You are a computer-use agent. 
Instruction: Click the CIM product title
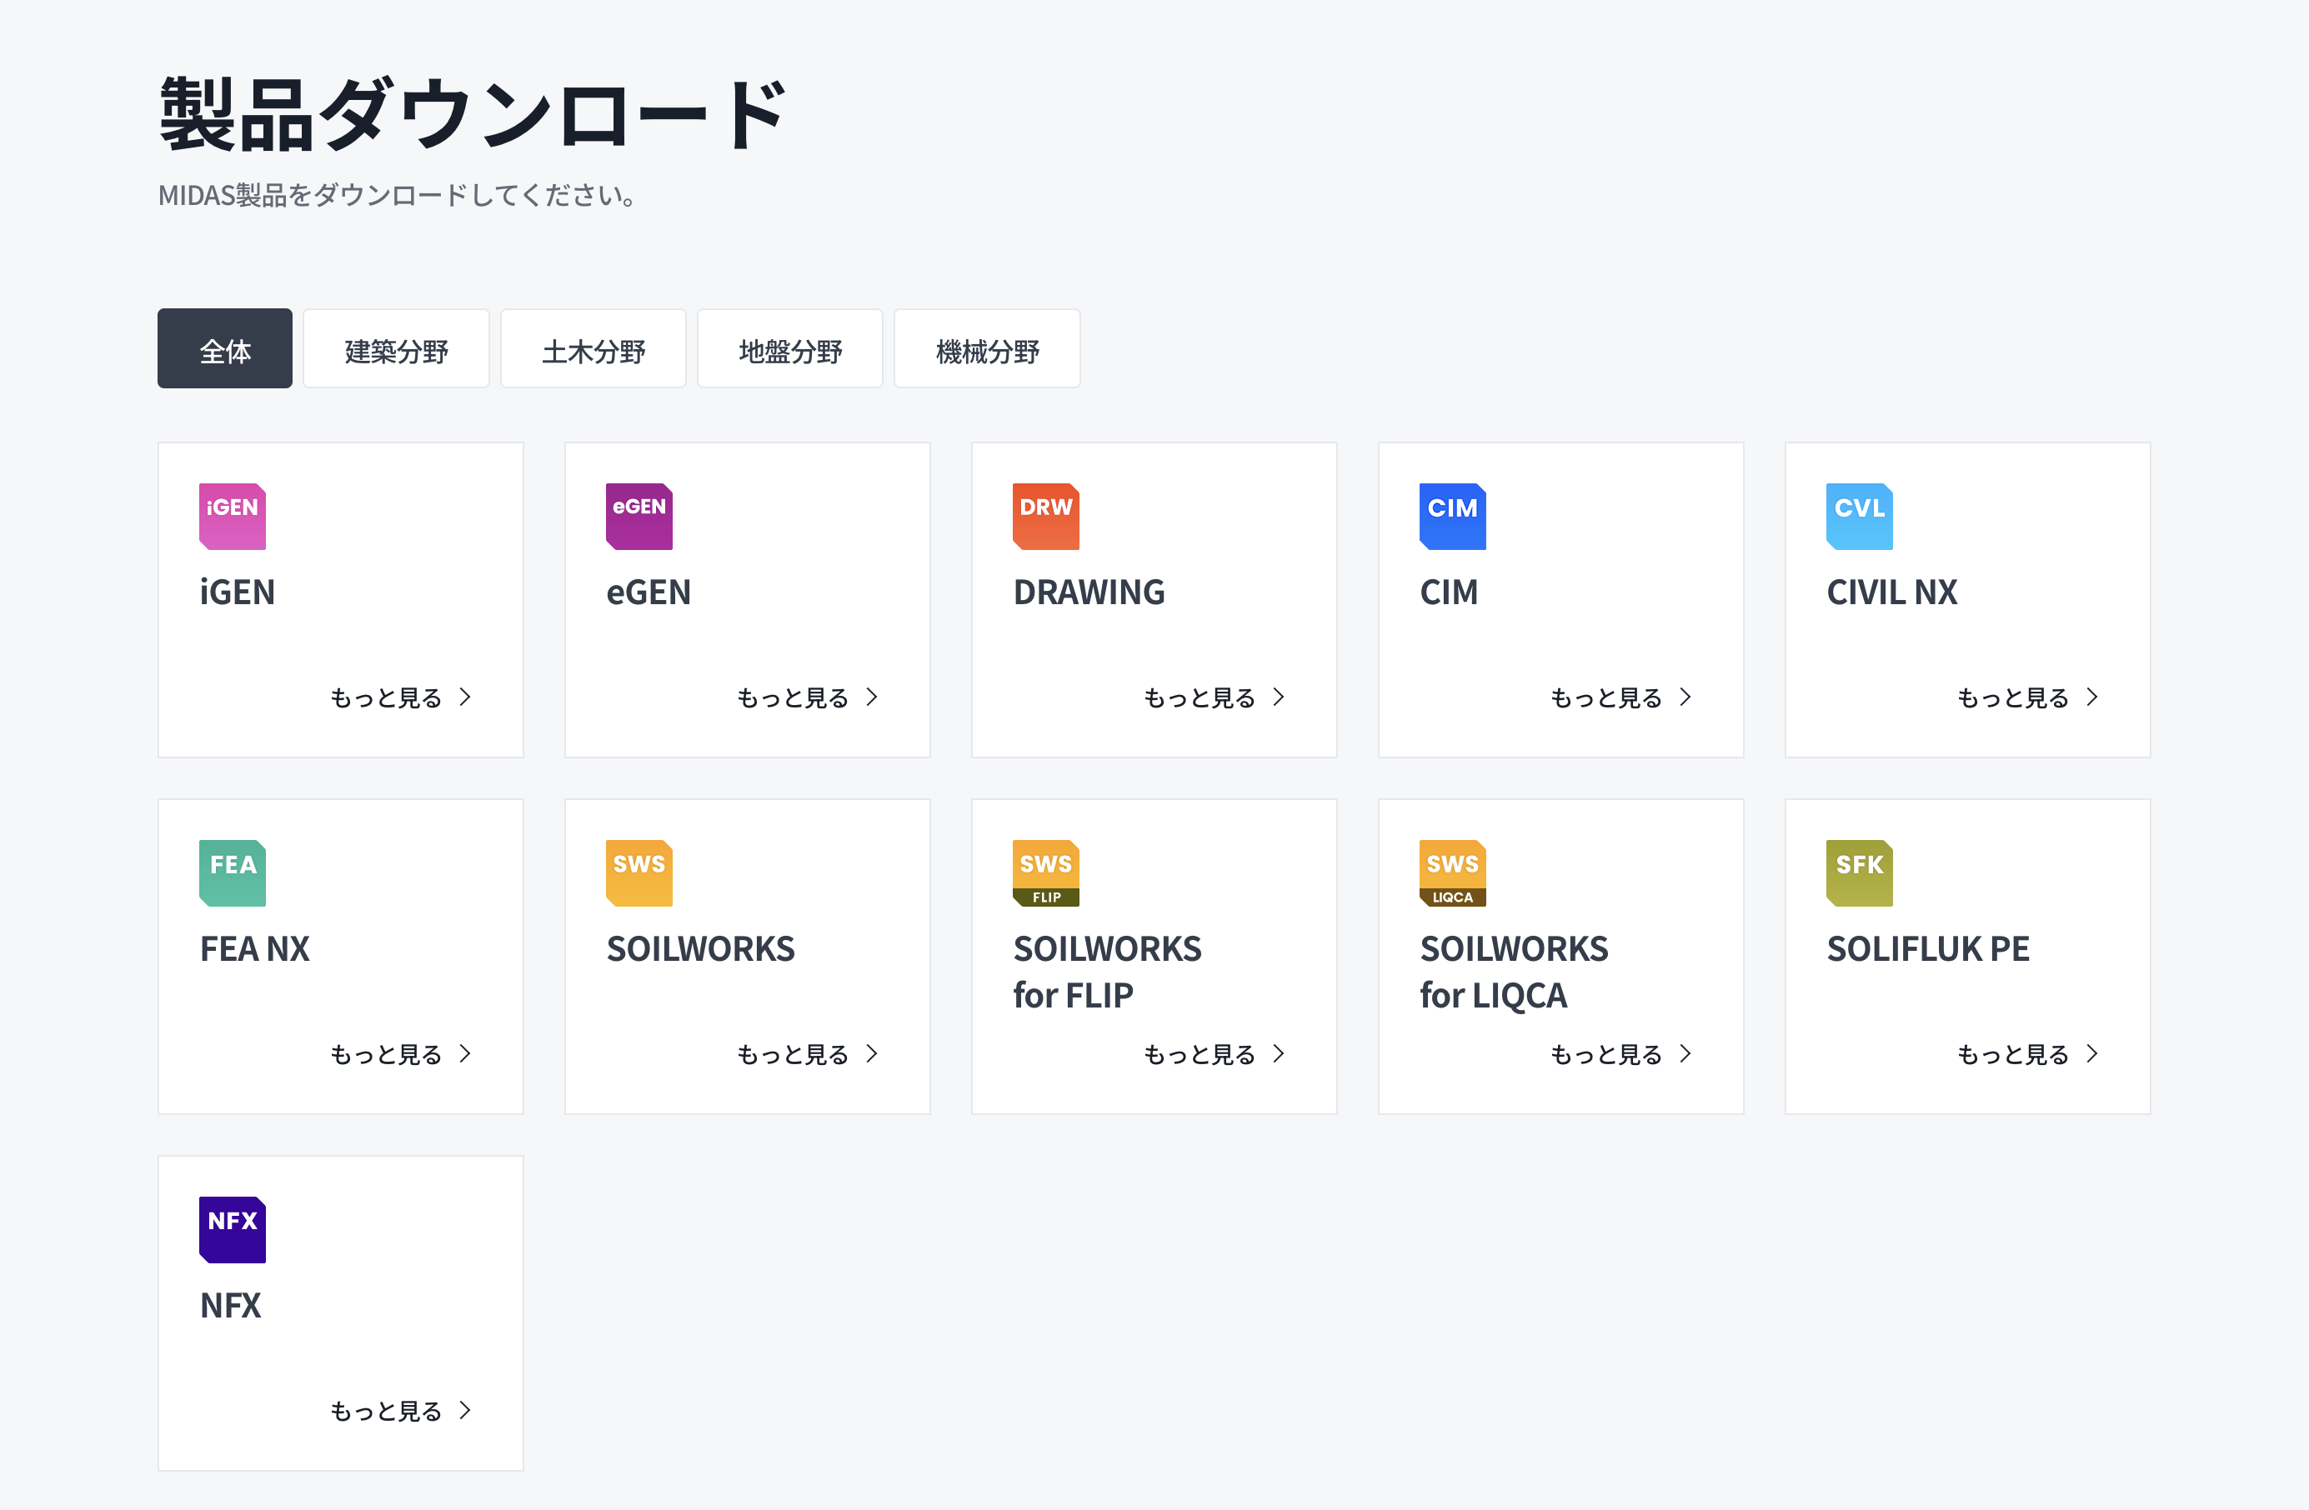(x=1450, y=592)
